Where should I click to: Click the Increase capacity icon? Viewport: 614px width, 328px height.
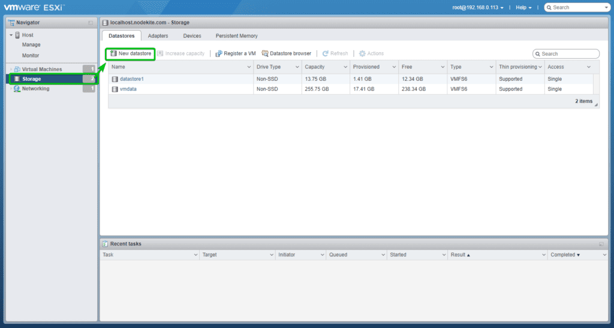coord(160,53)
